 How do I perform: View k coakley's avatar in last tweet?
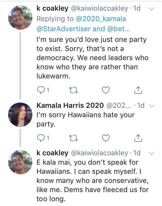click(x=20, y=162)
